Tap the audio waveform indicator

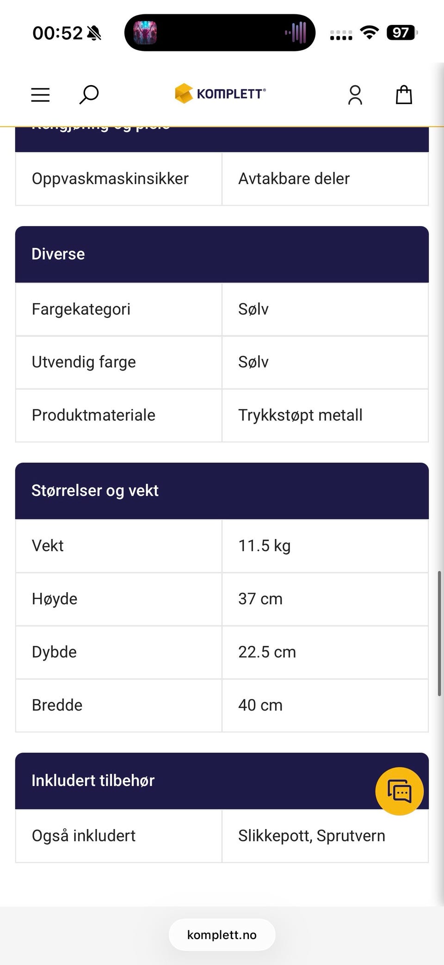(296, 33)
